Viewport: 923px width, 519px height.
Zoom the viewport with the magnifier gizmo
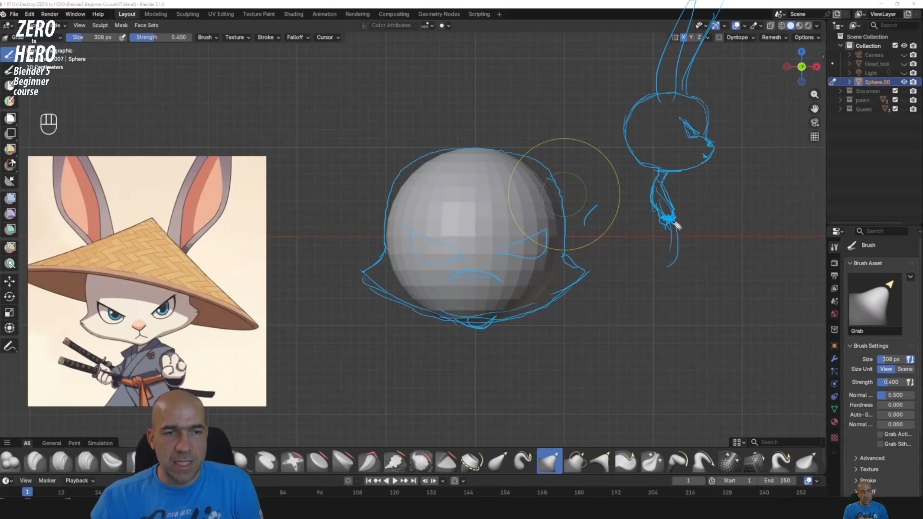[x=814, y=94]
